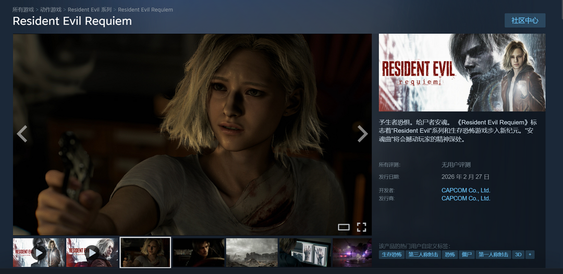Play the second trailer video thumbnail
563x274 pixels.
pyautogui.click(x=92, y=253)
